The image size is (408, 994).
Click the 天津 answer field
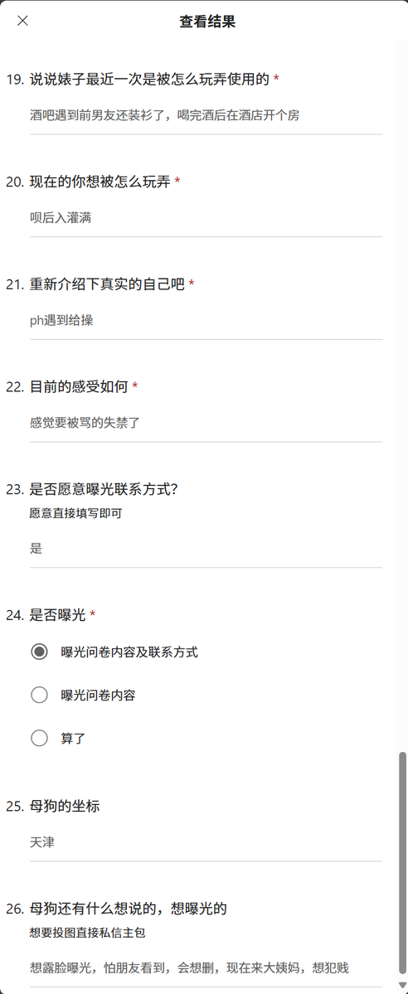click(x=206, y=843)
